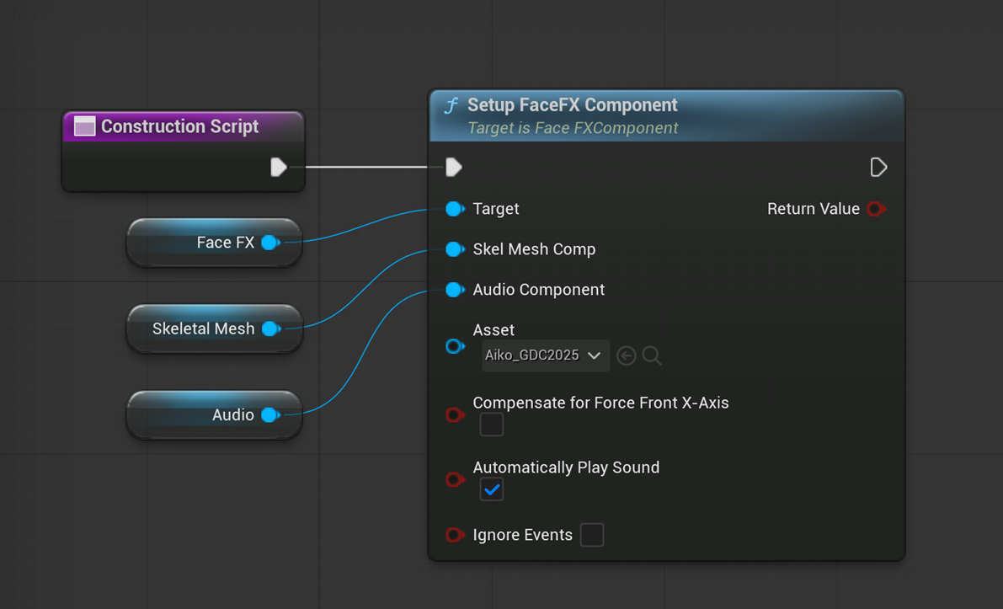The height and width of the screenshot is (609, 1003).
Task: Click Compensate for Force Front X-Axis pin
Action: pos(455,414)
